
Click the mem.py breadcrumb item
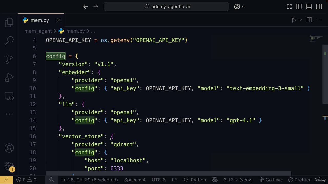[75, 31]
